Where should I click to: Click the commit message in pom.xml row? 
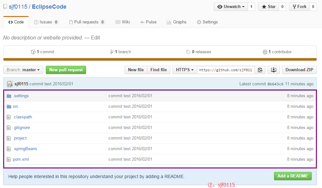tap(130, 159)
